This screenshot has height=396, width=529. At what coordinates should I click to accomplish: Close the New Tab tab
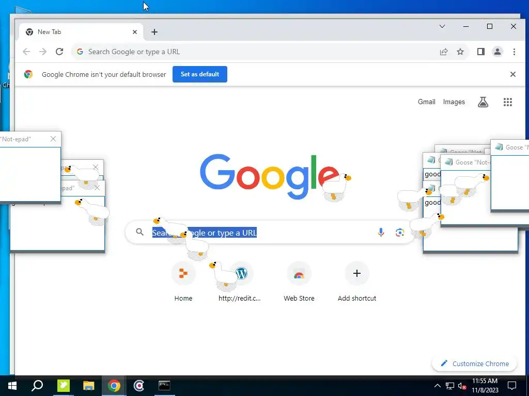[135, 32]
